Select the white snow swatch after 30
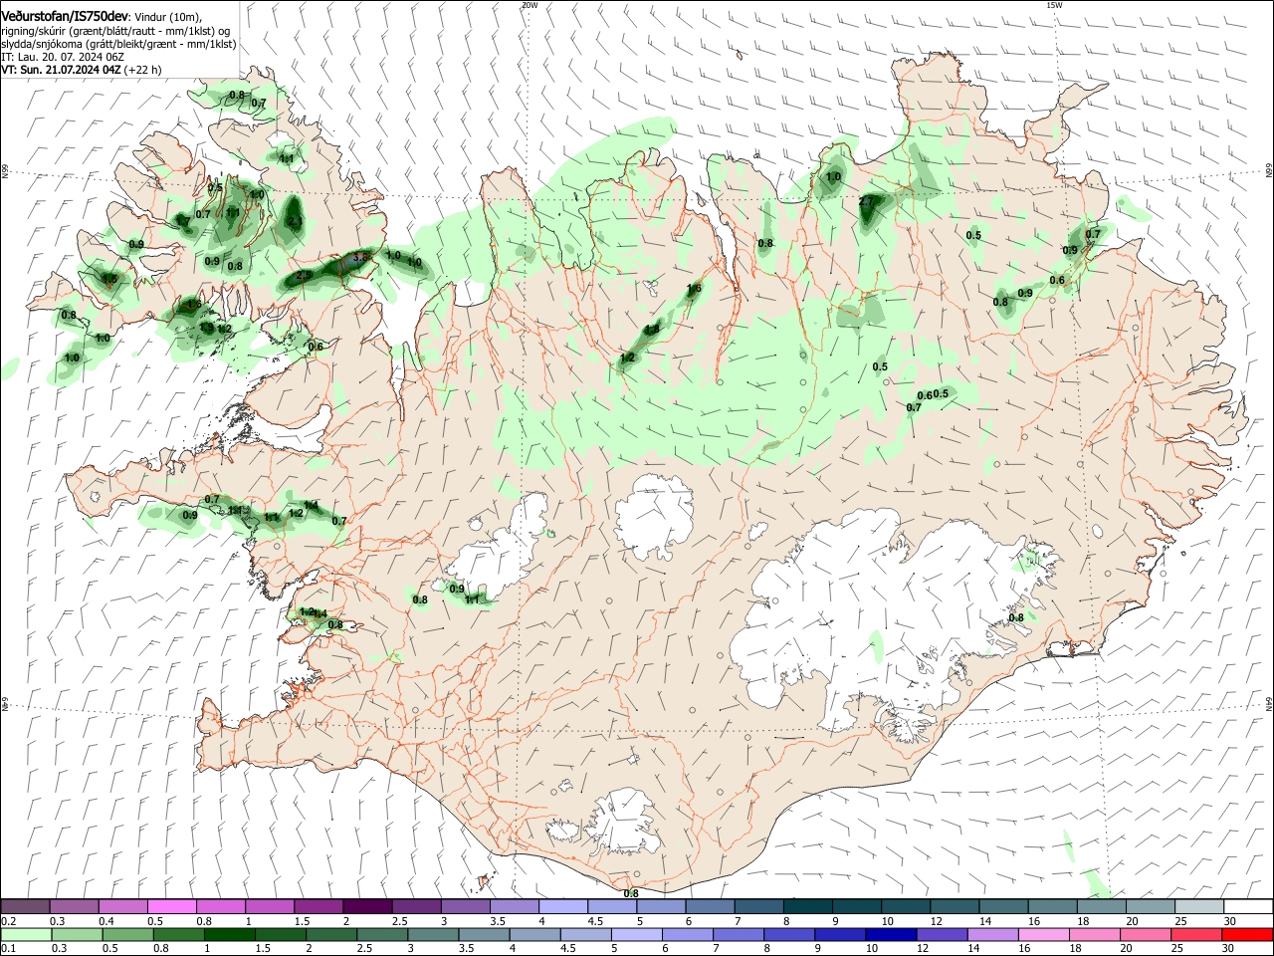 pyautogui.click(x=1247, y=906)
